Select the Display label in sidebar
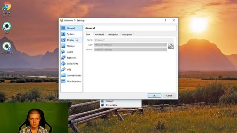 click(71, 40)
